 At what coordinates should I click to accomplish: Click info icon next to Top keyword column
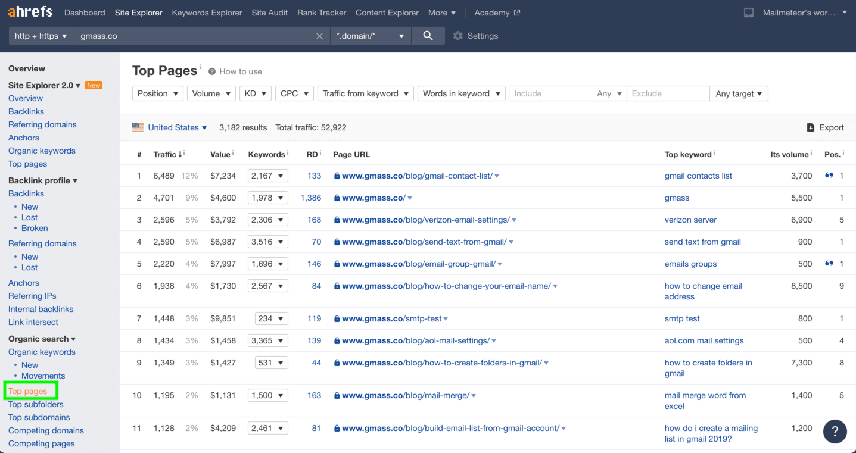pyautogui.click(x=714, y=152)
